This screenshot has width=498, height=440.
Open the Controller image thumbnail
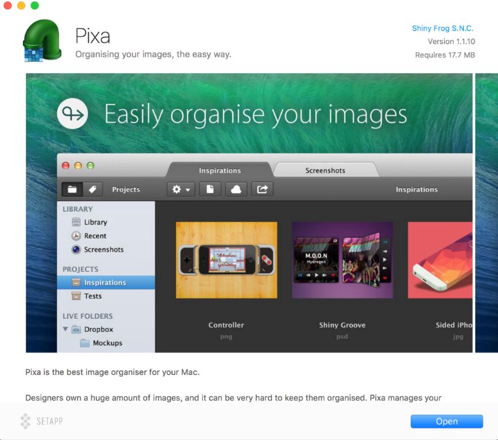pos(226,260)
